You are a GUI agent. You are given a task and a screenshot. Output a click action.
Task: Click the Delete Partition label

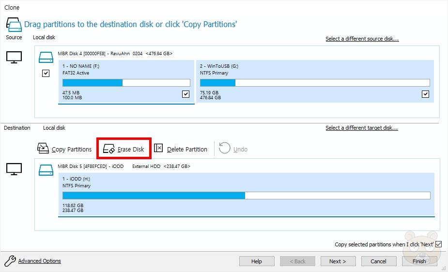point(187,149)
